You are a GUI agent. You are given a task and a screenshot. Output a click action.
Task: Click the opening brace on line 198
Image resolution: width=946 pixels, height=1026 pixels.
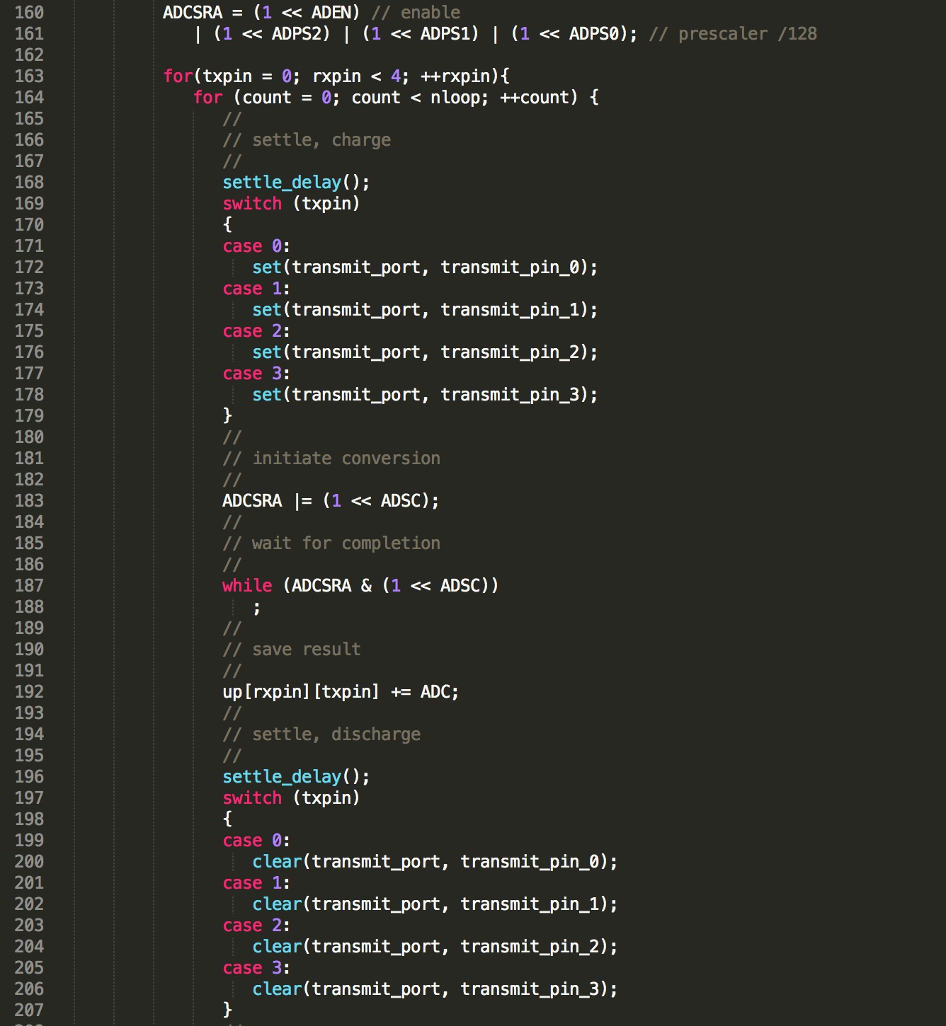coord(227,819)
